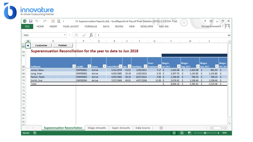Select cell with Jones, Mary

pos(53,70)
